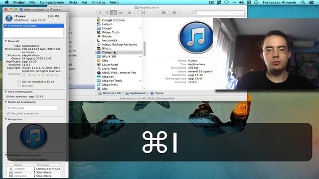Collapse the Generali section
This screenshot has width=319, height=179.
[6, 41]
